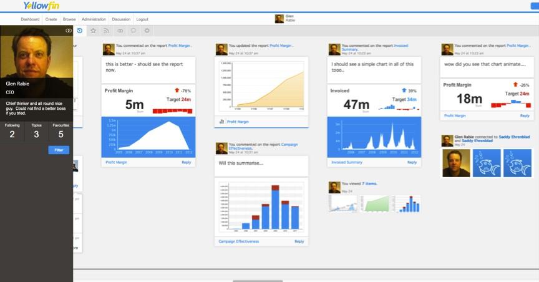The width and height of the screenshot is (539, 282).
Task: Click the horizontal scrollbar at page bottom
Action: [x=258, y=281]
